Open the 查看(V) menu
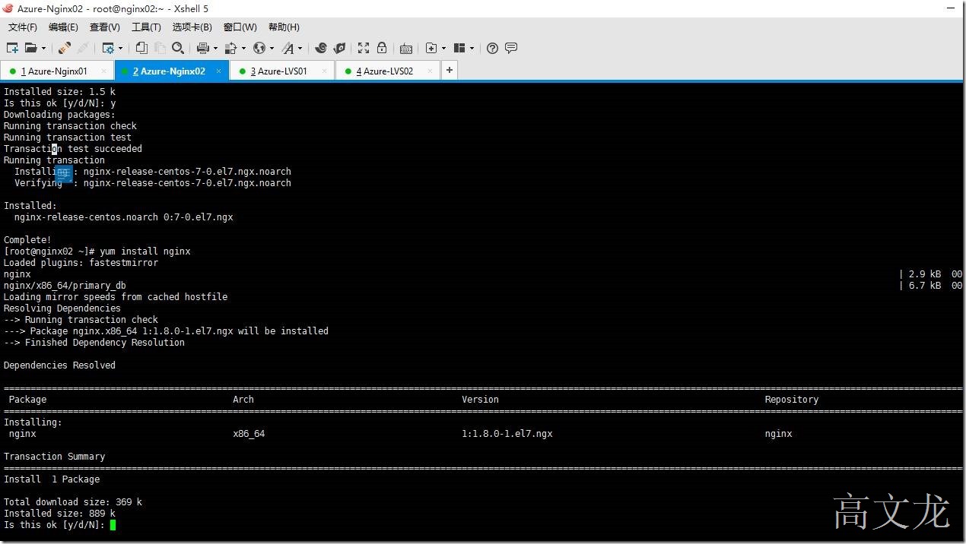Image resolution: width=966 pixels, height=544 pixels. tap(105, 27)
